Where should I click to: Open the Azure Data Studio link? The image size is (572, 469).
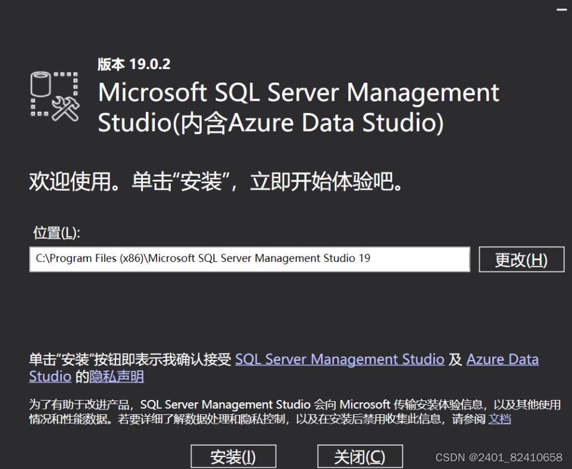[x=503, y=359]
